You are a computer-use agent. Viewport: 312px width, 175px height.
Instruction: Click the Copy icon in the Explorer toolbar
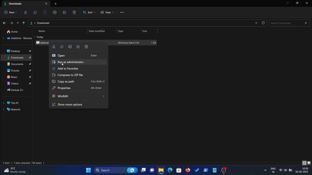(35, 12)
